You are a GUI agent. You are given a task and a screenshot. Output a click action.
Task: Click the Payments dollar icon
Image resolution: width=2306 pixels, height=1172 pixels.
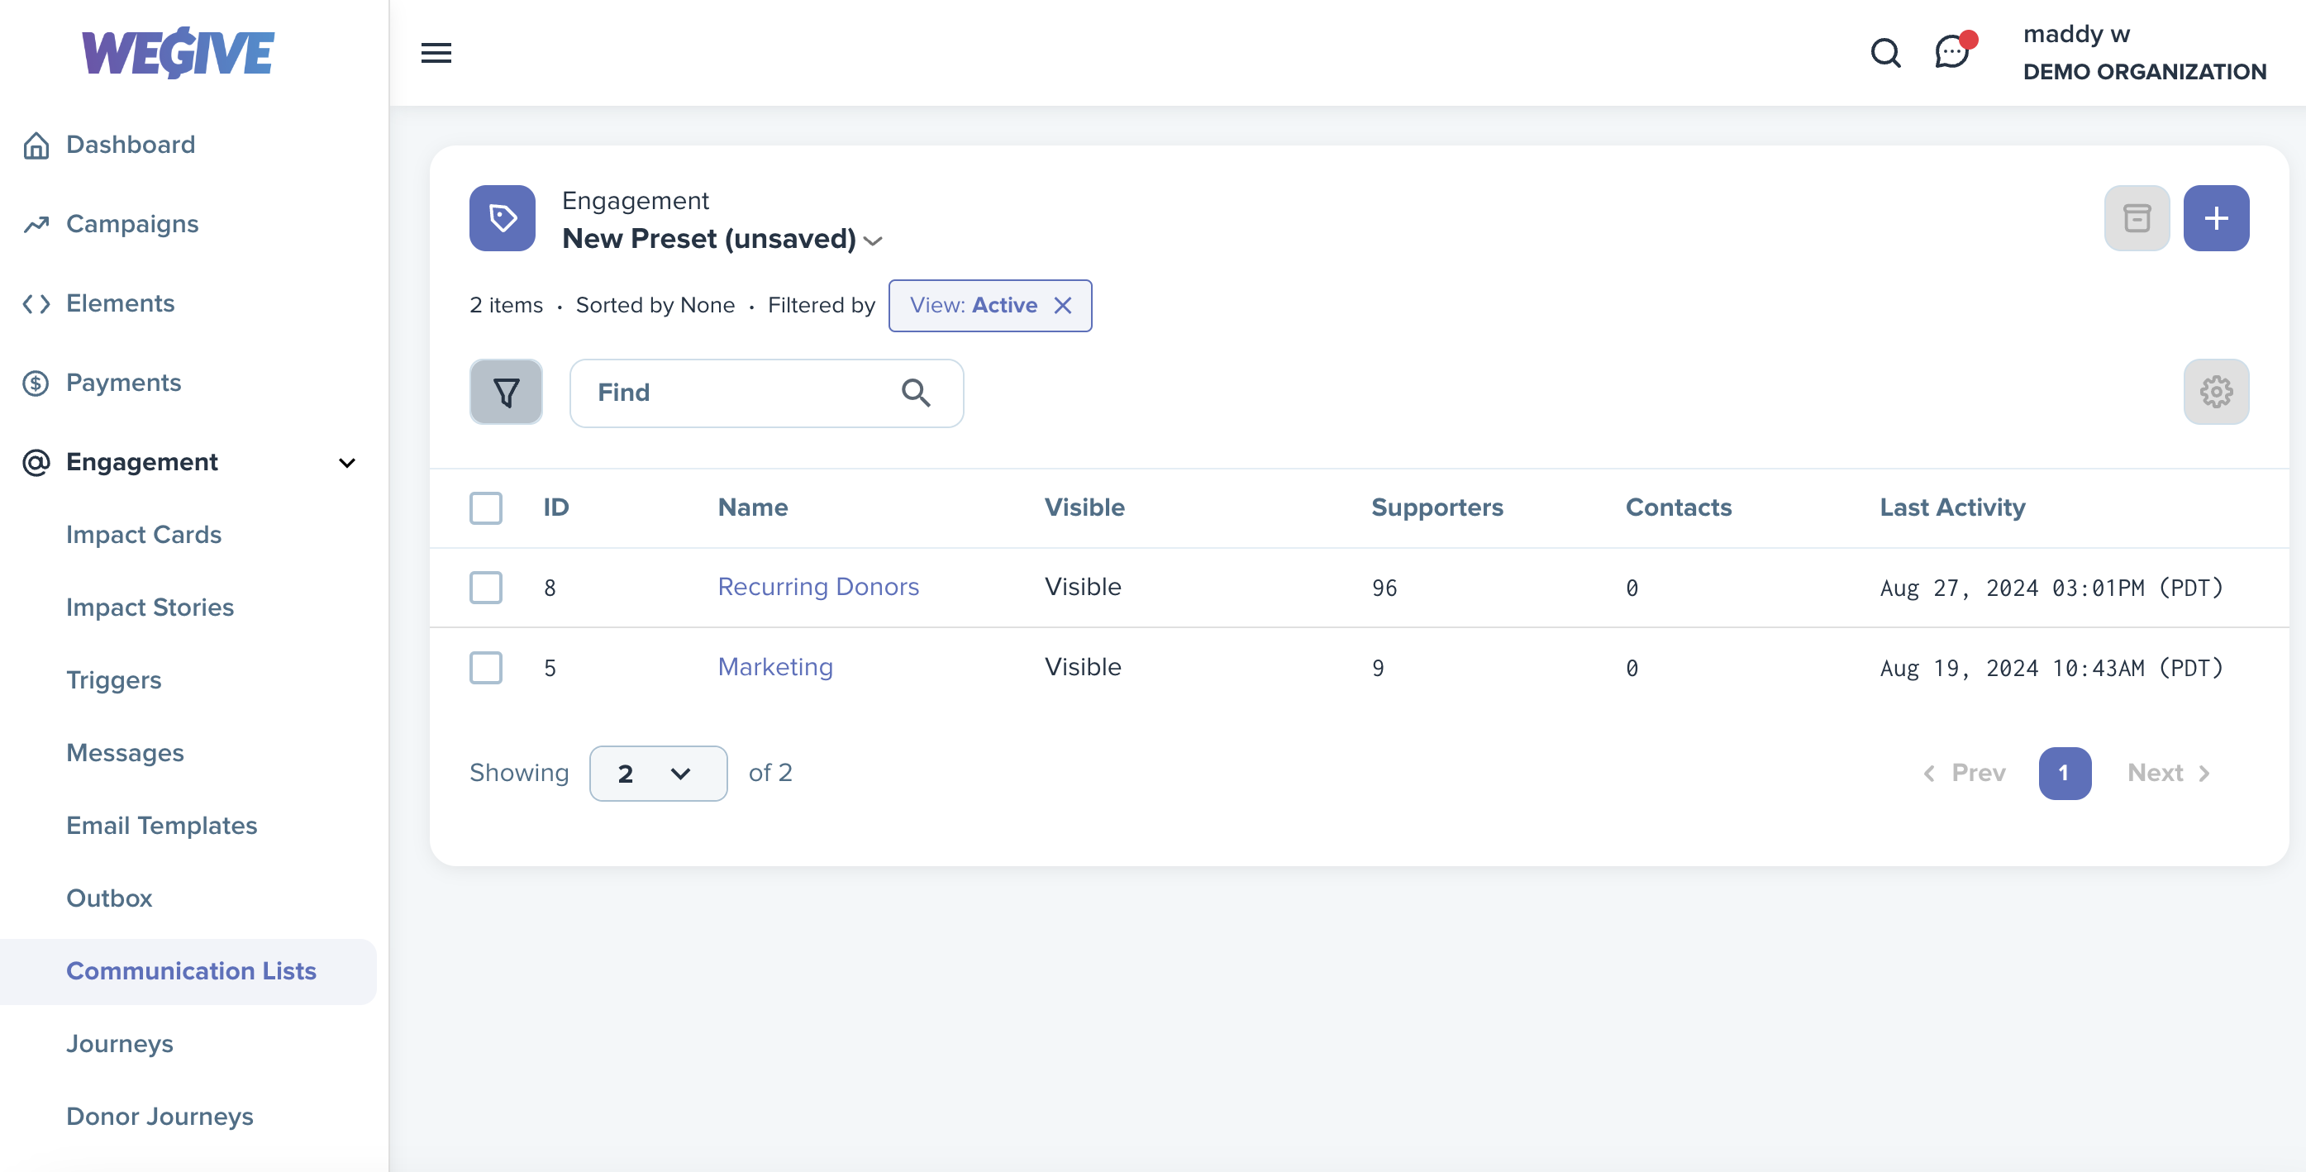36,384
